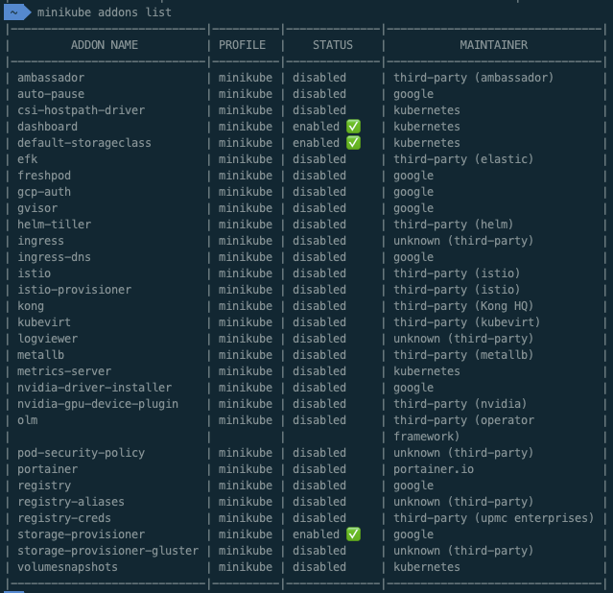
Task: Click 'kubernetes' maintainer in volumesnapshots row
Action: [427, 567]
